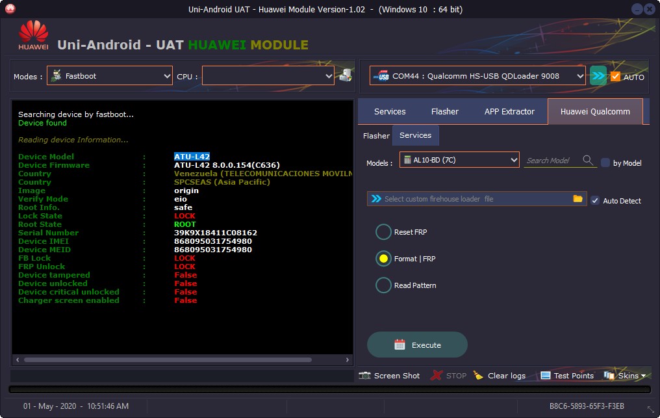The image size is (660, 418).
Task: Click the resize grip icon at window corner
Action: [x=650, y=409]
